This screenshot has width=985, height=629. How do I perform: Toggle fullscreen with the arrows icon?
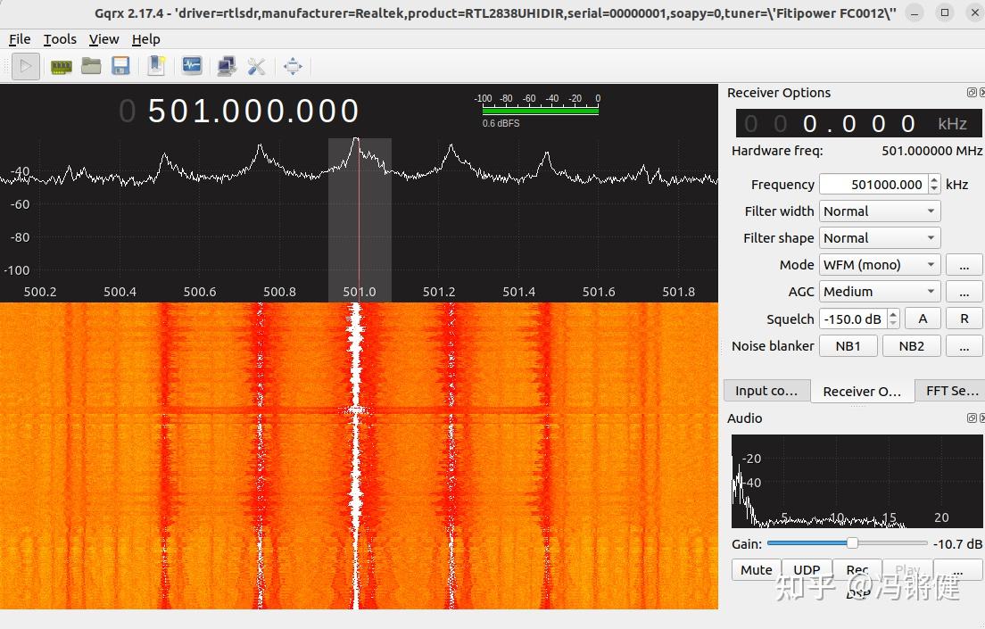[x=293, y=66]
